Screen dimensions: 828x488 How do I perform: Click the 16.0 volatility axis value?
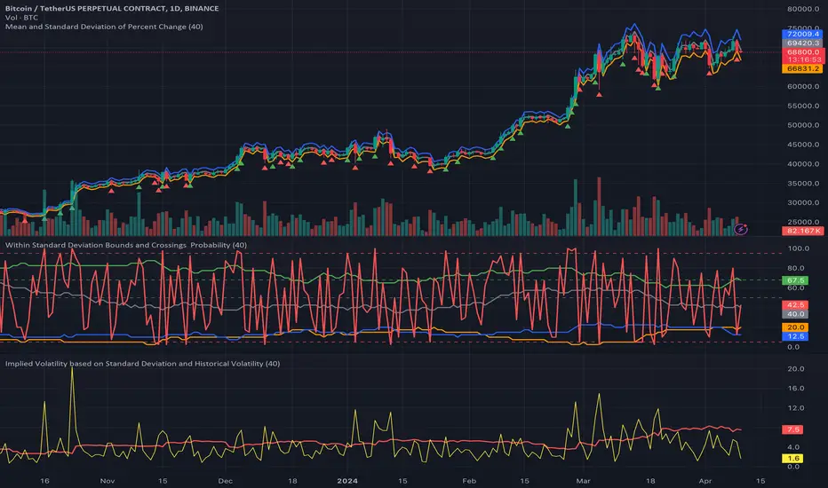click(796, 389)
